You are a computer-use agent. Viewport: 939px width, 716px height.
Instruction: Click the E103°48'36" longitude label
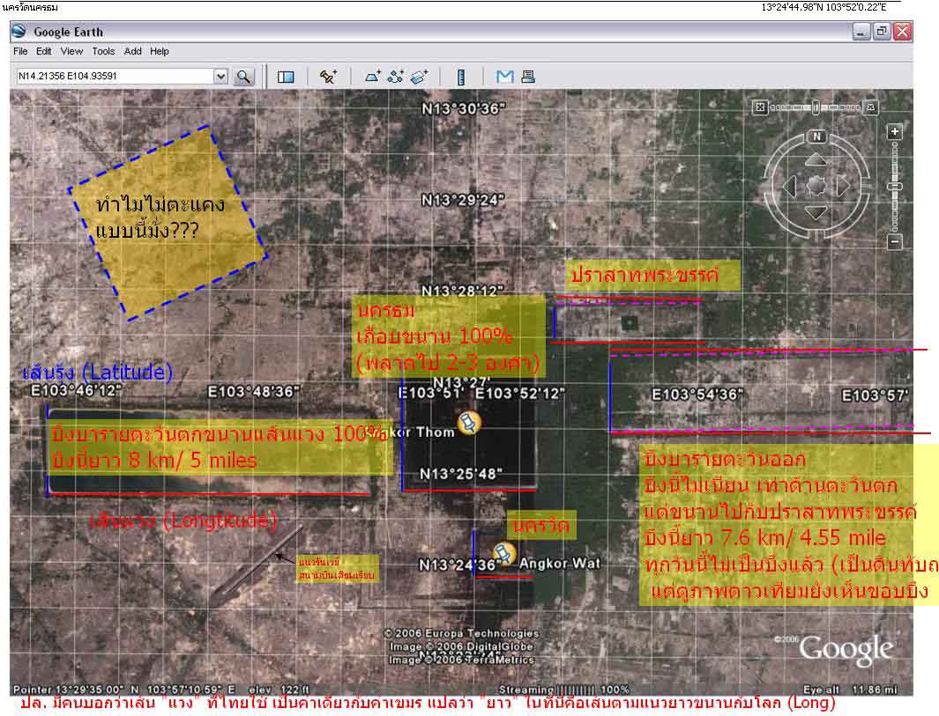253,391
